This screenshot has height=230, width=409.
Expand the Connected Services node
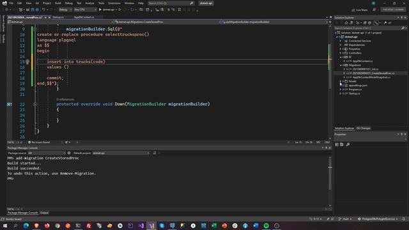[x=341, y=41]
